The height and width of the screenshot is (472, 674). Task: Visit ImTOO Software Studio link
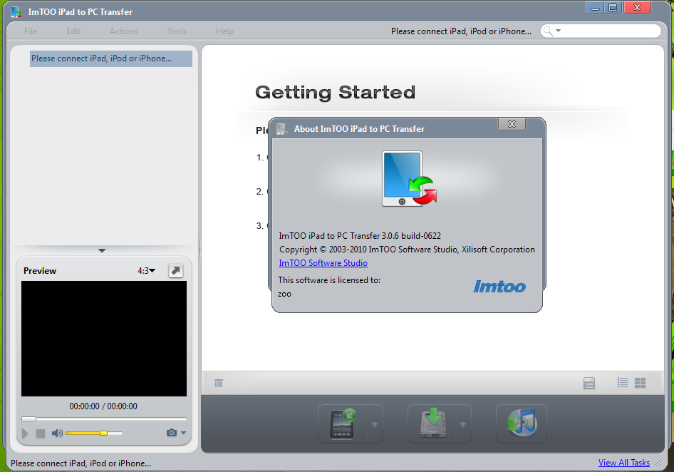323,263
